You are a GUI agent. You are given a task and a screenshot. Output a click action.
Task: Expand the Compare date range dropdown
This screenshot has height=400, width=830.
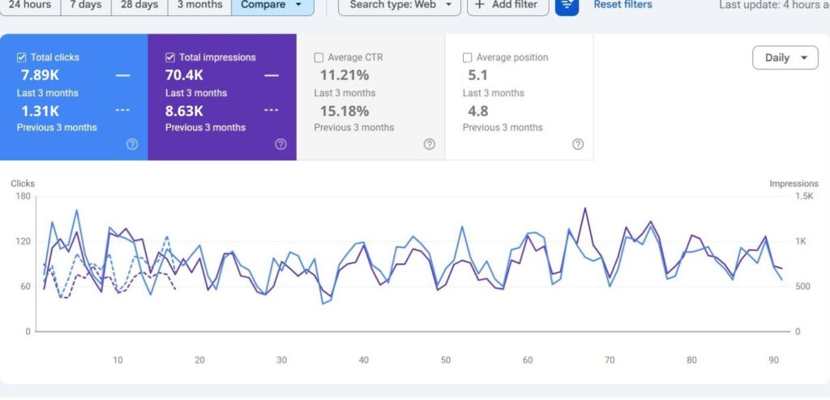tap(272, 6)
